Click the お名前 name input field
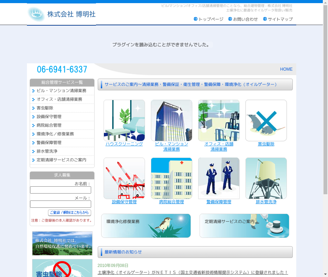Screen dimensions: 328x277 61,190
